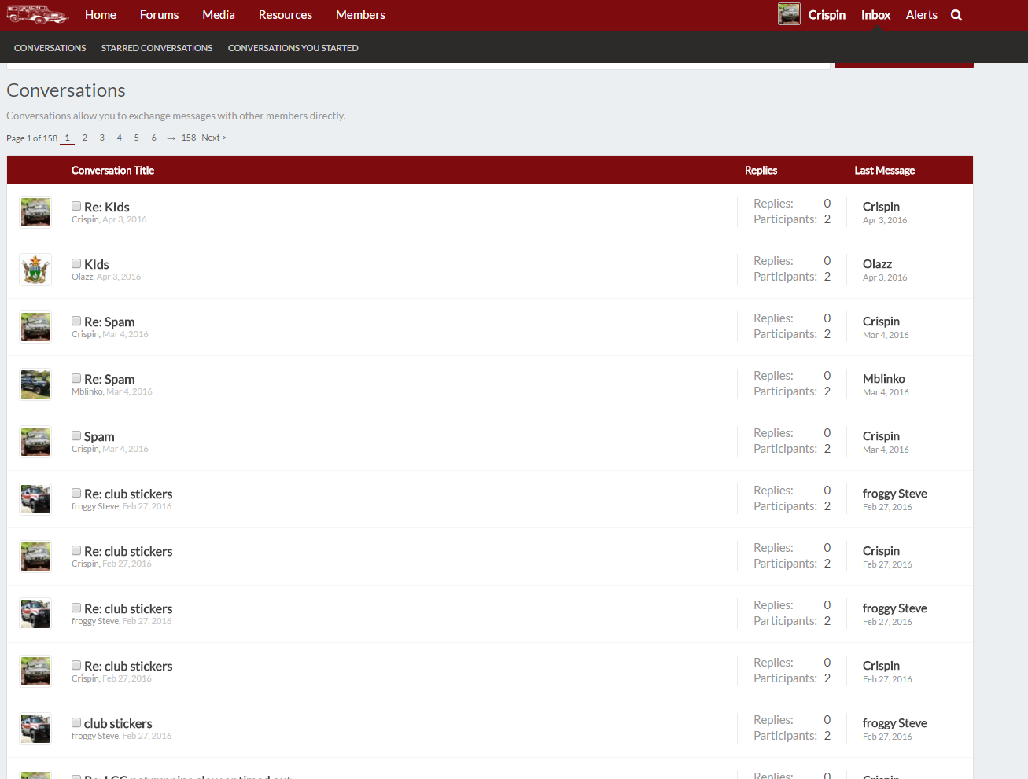The height and width of the screenshot is (779, 1028).
Task: Go to page 5 of conversations
Action: pyautogui.click(x=137, y=138)
